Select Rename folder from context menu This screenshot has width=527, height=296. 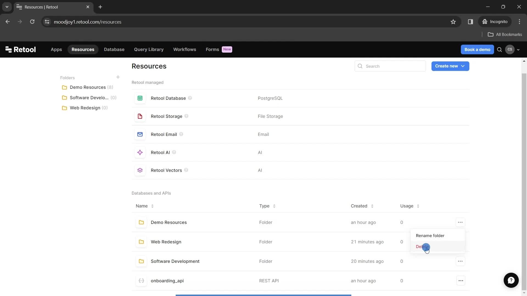430,235
